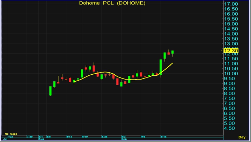Click the Aug month label
This screenshot has height=142, width=251.
[x=41, y=139]
